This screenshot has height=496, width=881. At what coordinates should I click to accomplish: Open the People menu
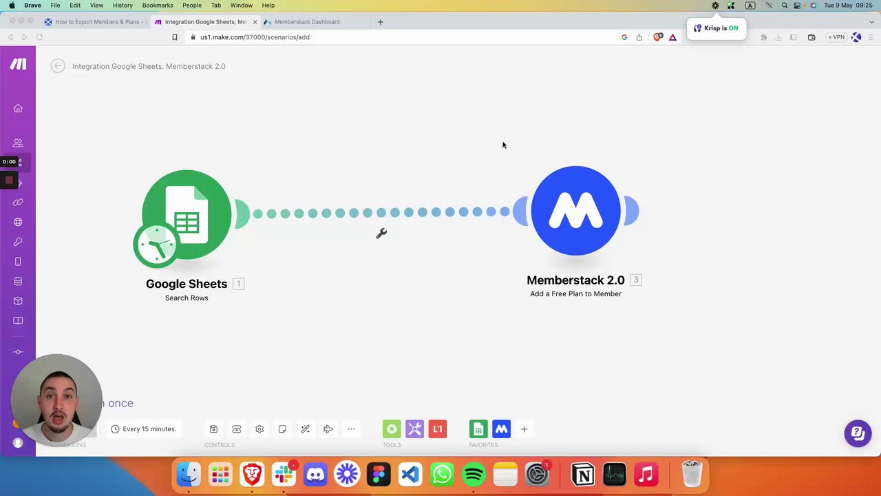[192, 6]
